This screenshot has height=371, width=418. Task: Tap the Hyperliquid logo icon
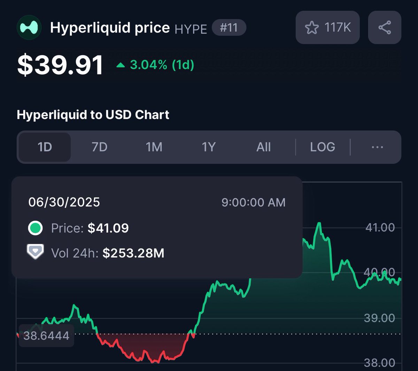pyautogui.click(x=29, y=28)
